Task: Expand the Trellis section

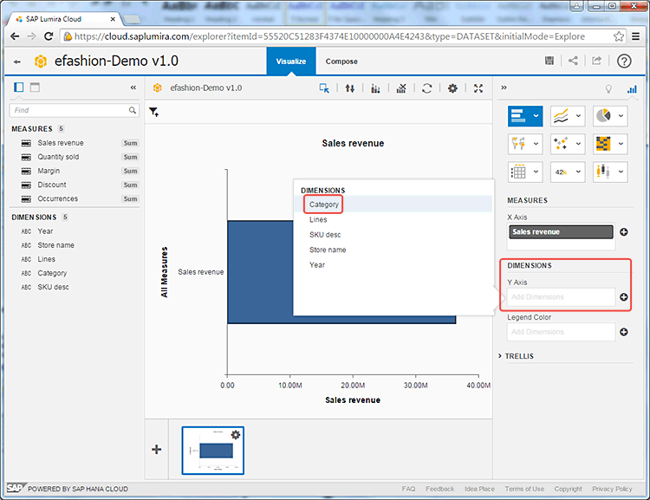Action: pos(518,356)
